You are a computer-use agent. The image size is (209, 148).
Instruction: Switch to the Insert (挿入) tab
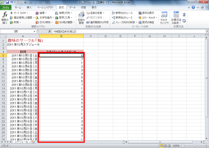[29, 7]
